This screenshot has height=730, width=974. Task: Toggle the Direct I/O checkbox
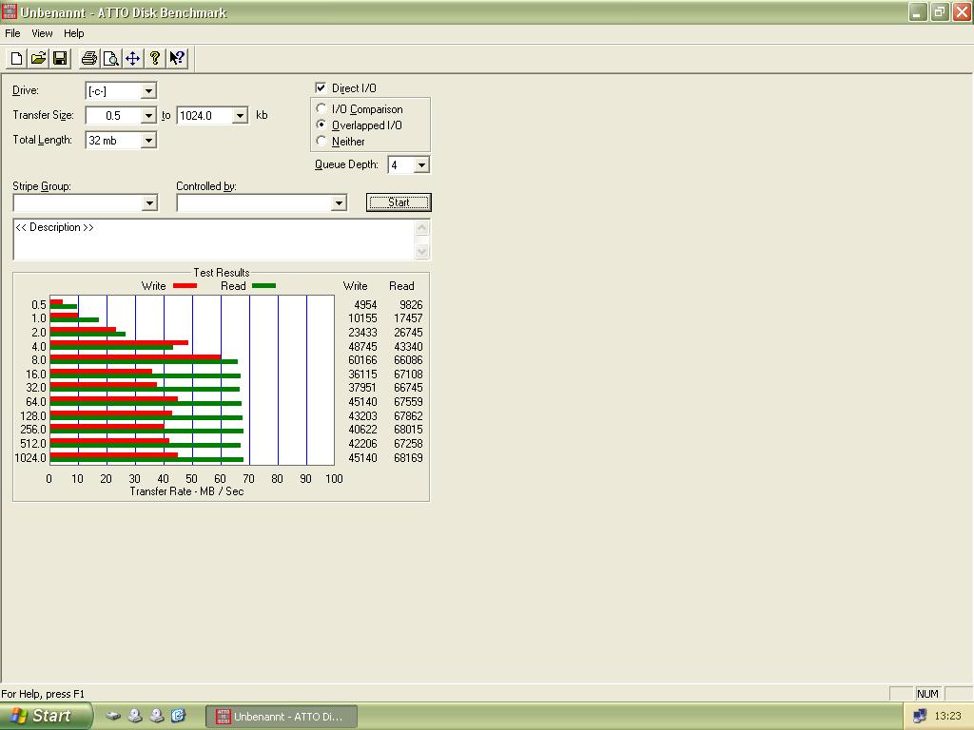(x=321, y=87)
